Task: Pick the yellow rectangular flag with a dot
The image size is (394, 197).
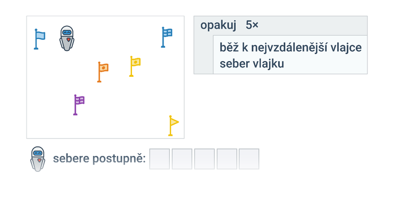Action: [x=134, y=66]
